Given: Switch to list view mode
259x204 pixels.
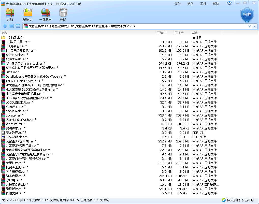Looking at the screenshot, I should click(18, 26).
